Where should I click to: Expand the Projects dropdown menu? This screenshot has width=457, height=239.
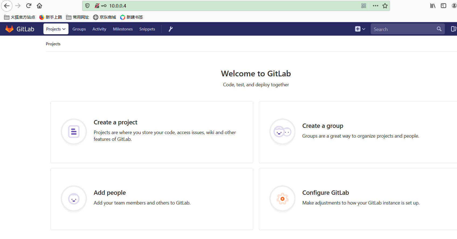(x=56, y=29)
